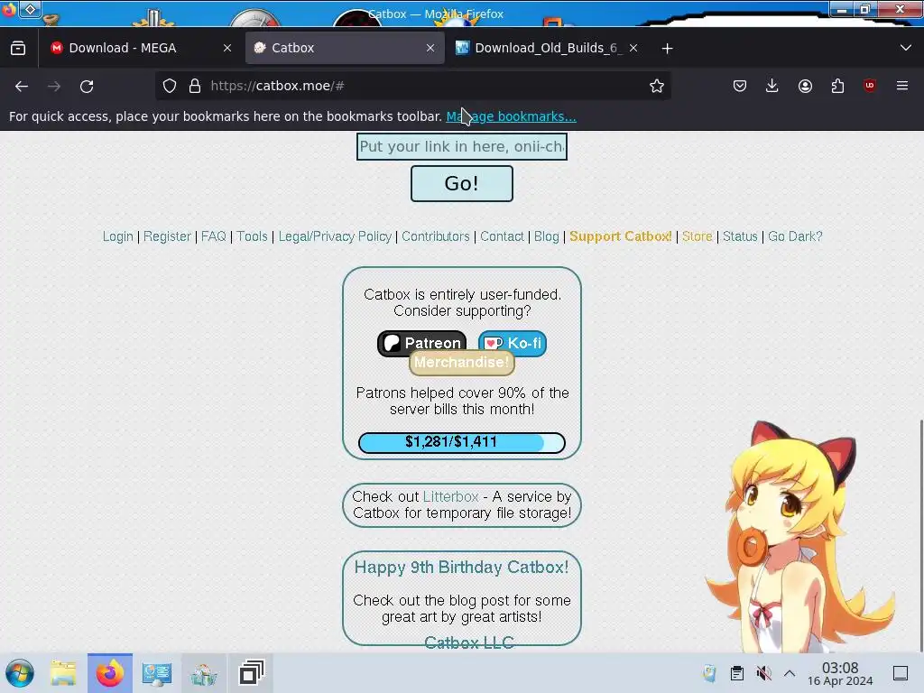Show site security padlock info
This screenshot has width=924, height=693.
[x=195, y=86]
